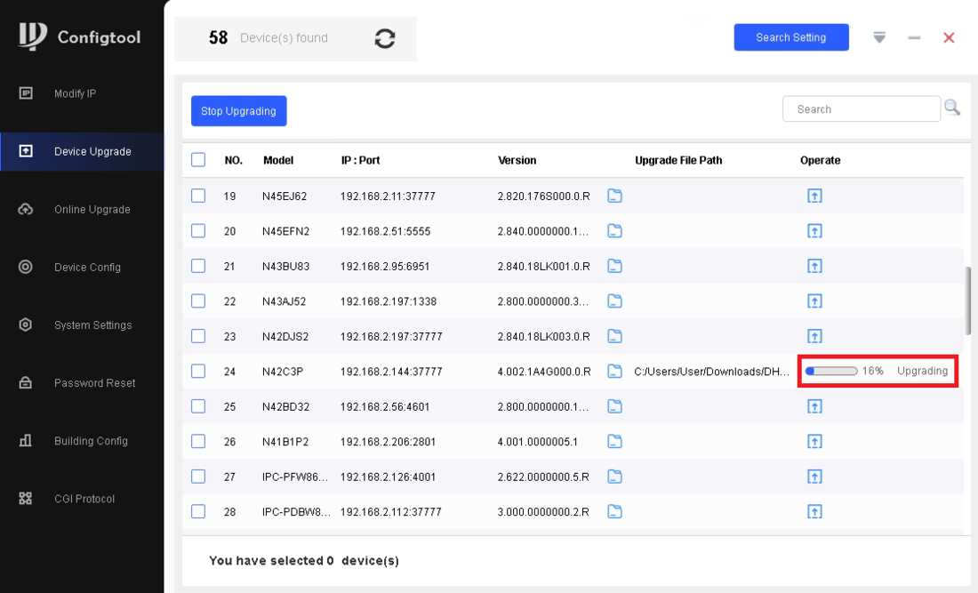This screenshot has width=978, height=593.
Task: Browse upgrade file for device N43AJ52
Action: [614, 301]
